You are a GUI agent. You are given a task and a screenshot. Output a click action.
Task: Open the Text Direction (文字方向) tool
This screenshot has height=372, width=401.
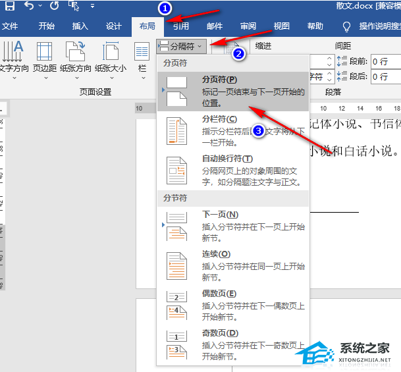tap(12, 57)
